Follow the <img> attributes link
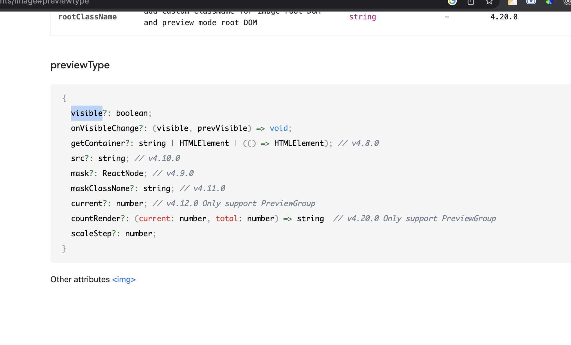The image size is (571, 345). coord(124,279)
